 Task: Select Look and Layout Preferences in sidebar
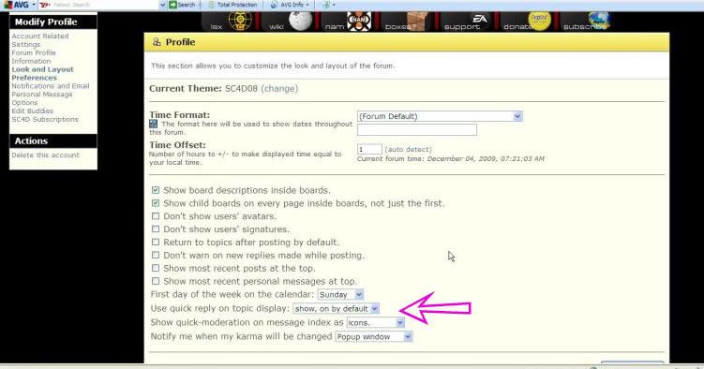click(x=43, y=74)
